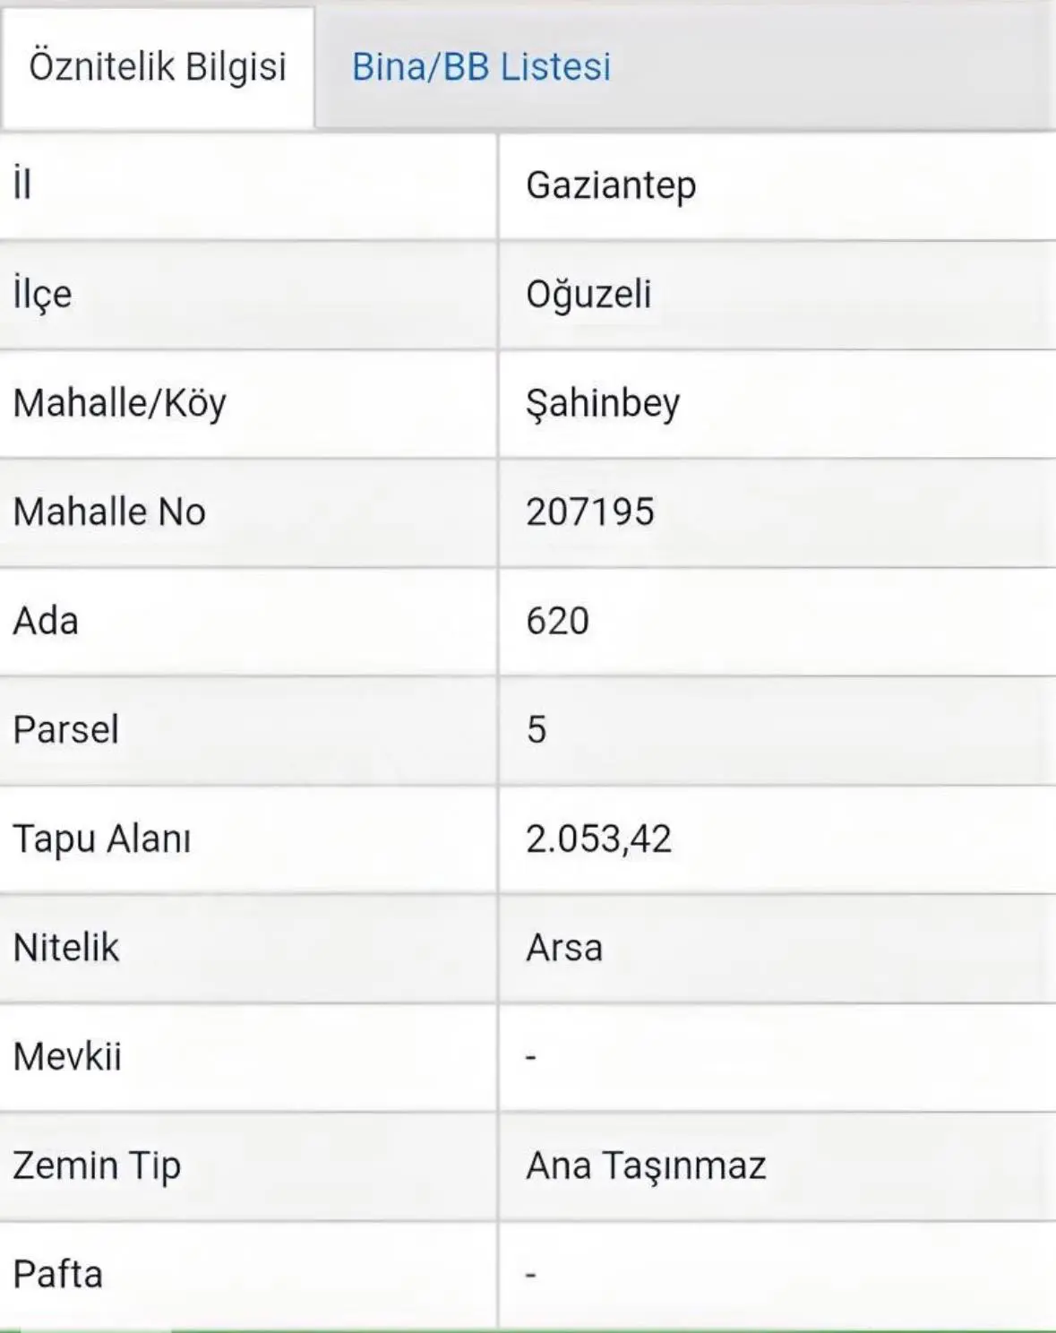Select the Öznitelik Bilgisi tab
Viewport: 1056px width, 1333px height.
tap(158, 68)
